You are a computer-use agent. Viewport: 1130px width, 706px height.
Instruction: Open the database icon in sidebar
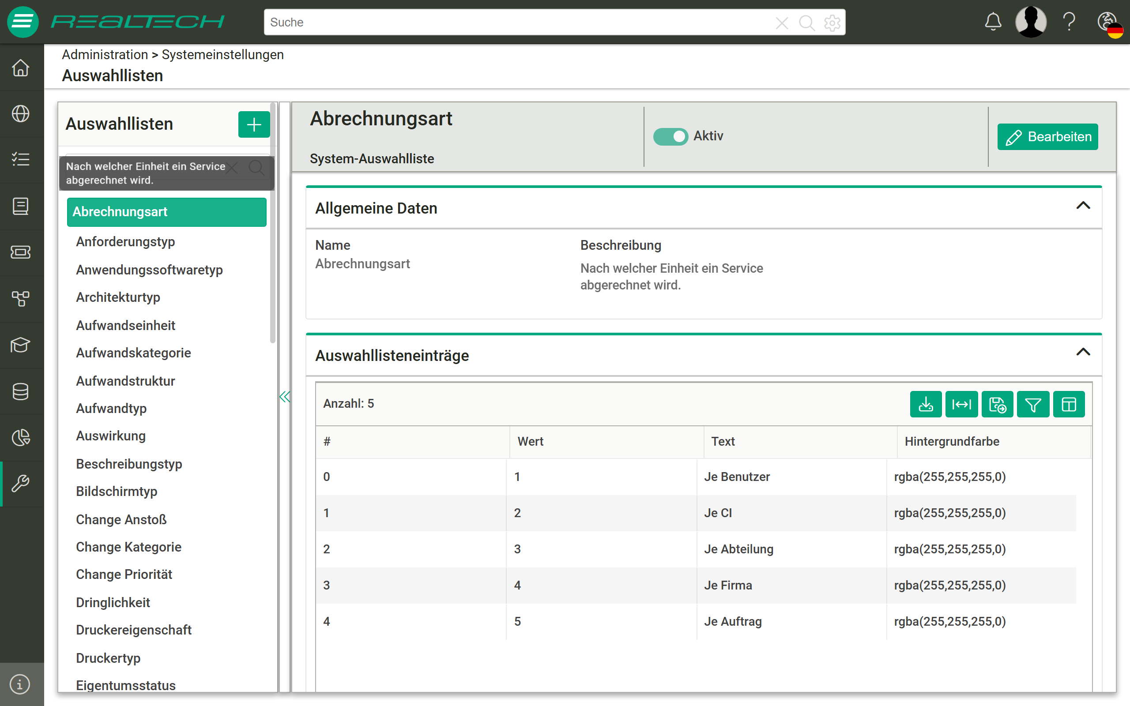pyautogui.click(x=21, y=391)
